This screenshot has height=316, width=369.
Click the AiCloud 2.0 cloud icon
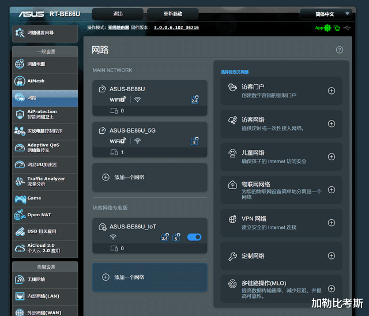(x=20, y=248)
